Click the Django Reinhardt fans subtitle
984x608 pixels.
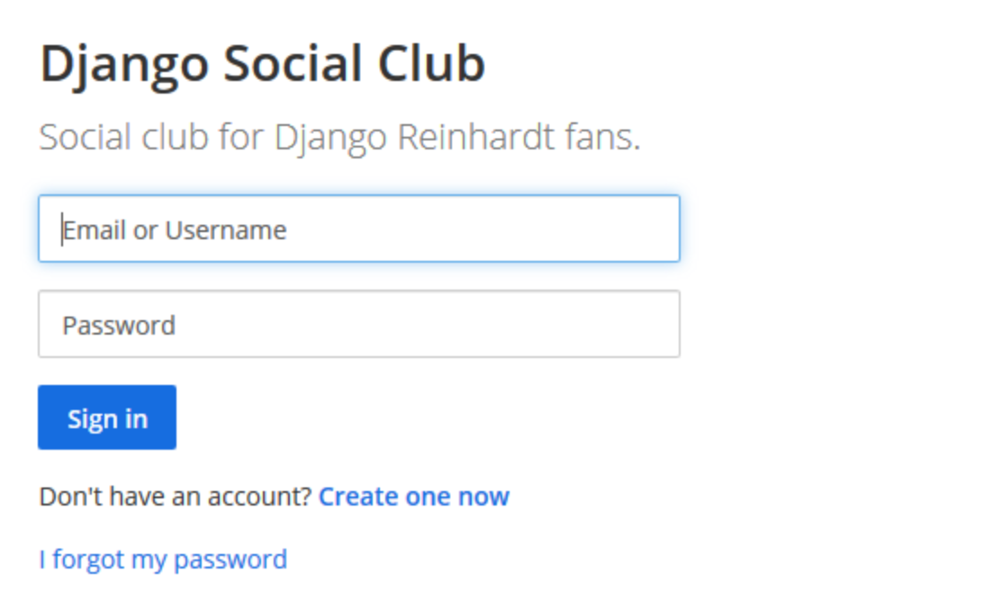click(x=339, y=138)
